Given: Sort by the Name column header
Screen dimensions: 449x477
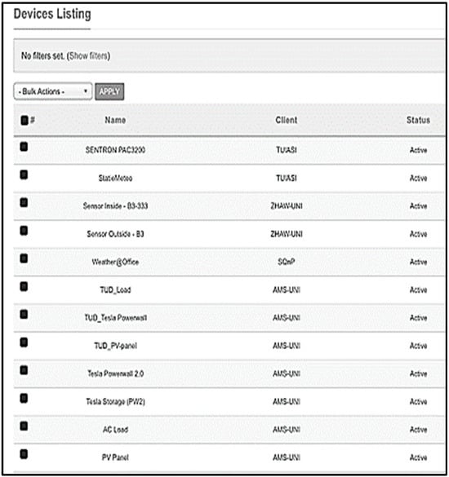Looking at the screenshot, I should [x=115, y=120].
